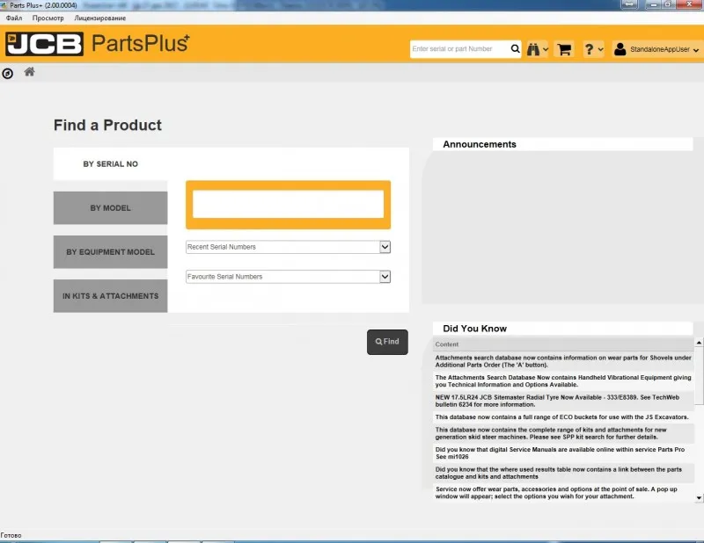This screenshot has width=704, height=543.
Task: Select the BY SERIAL NO tab
Action: [x=111, y=164]
